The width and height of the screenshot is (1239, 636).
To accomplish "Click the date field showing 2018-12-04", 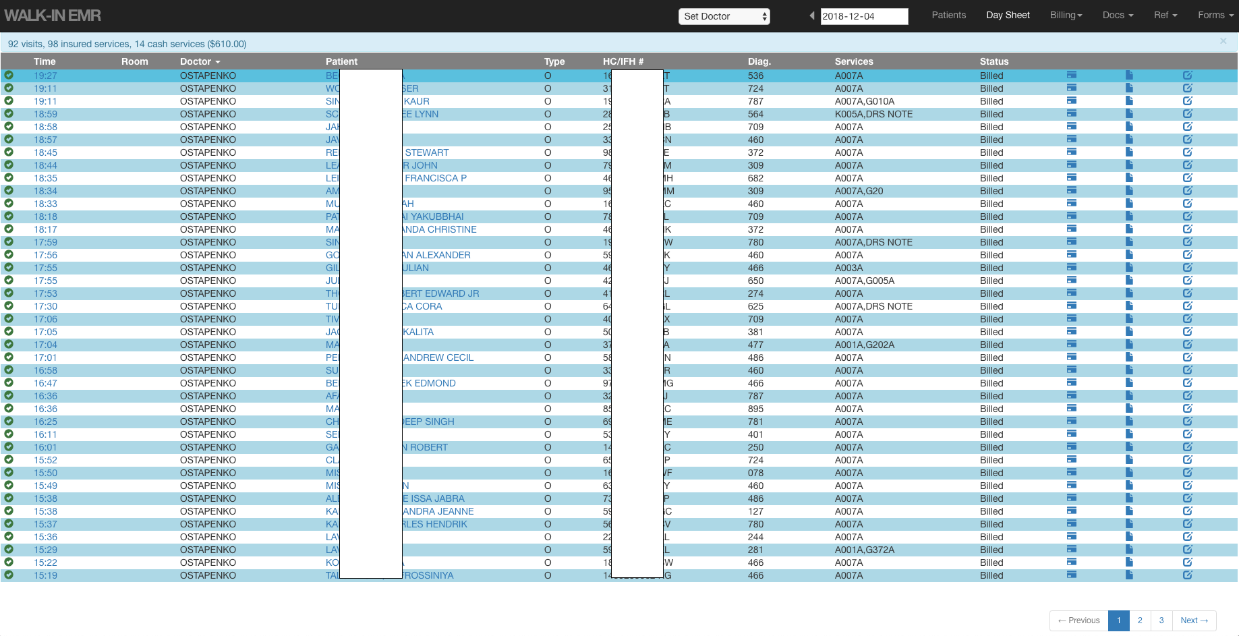I will click(x=864, y=16).
